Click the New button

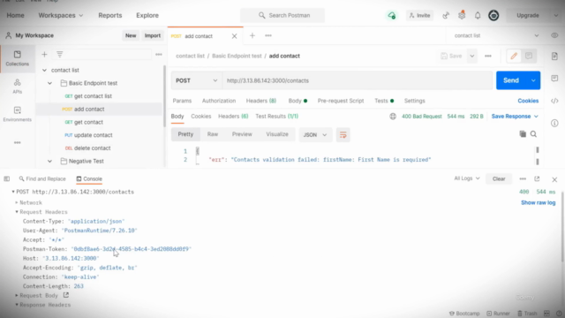[x=131, y=35]
